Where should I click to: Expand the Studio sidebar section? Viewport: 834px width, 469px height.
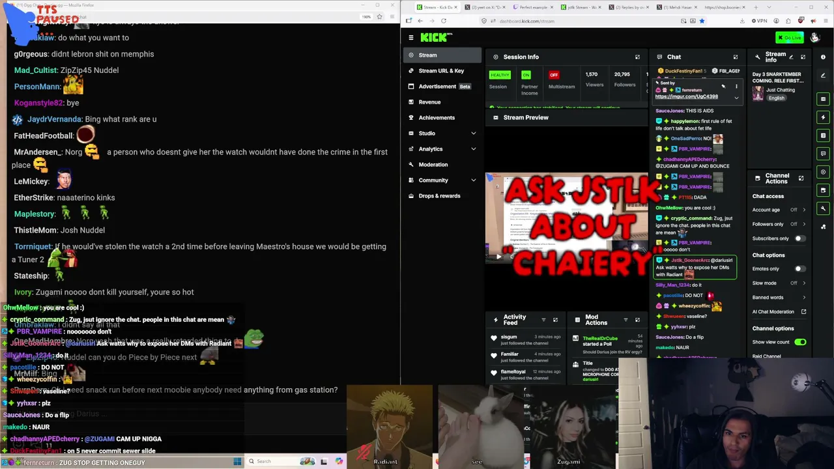[x=474, y=134]
